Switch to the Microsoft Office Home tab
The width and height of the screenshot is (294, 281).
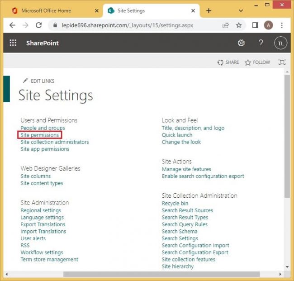tap(52, 11)
